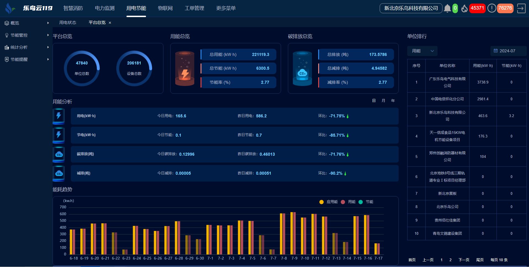Toggle 用能 series in chart legend
529x267 pixels.
pyautogui.click(x=348, y=202)
